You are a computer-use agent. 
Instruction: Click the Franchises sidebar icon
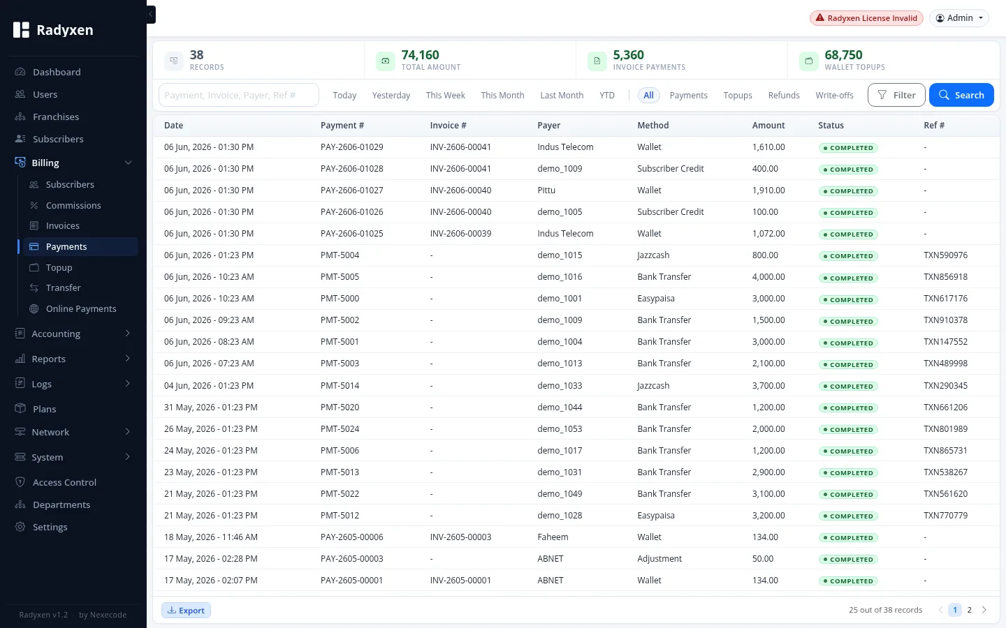pos(20,117)
